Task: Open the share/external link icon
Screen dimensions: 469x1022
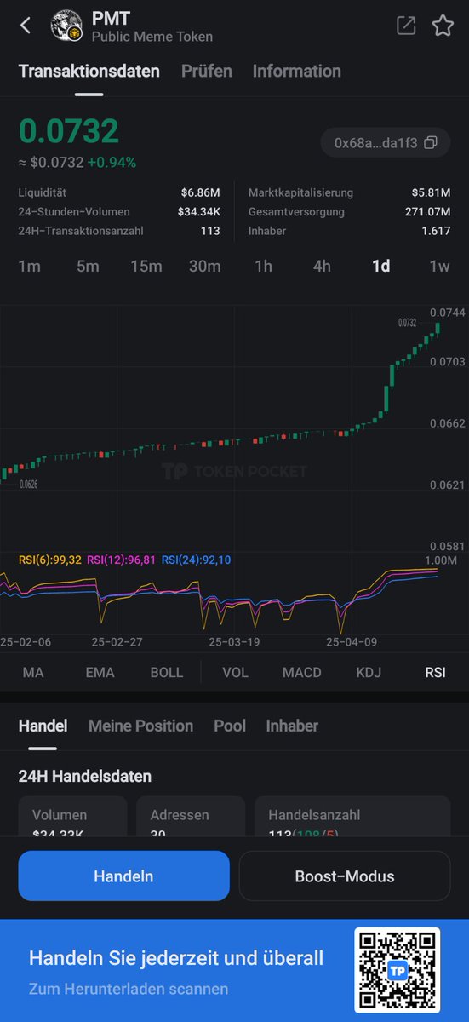Action: pos(406,26)
